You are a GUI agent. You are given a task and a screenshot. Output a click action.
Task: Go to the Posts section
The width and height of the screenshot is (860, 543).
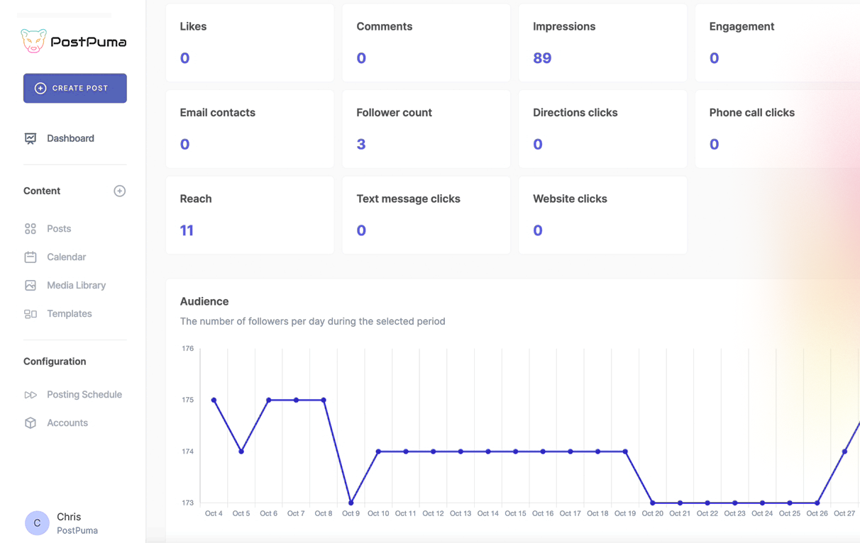tap(59, 229)
